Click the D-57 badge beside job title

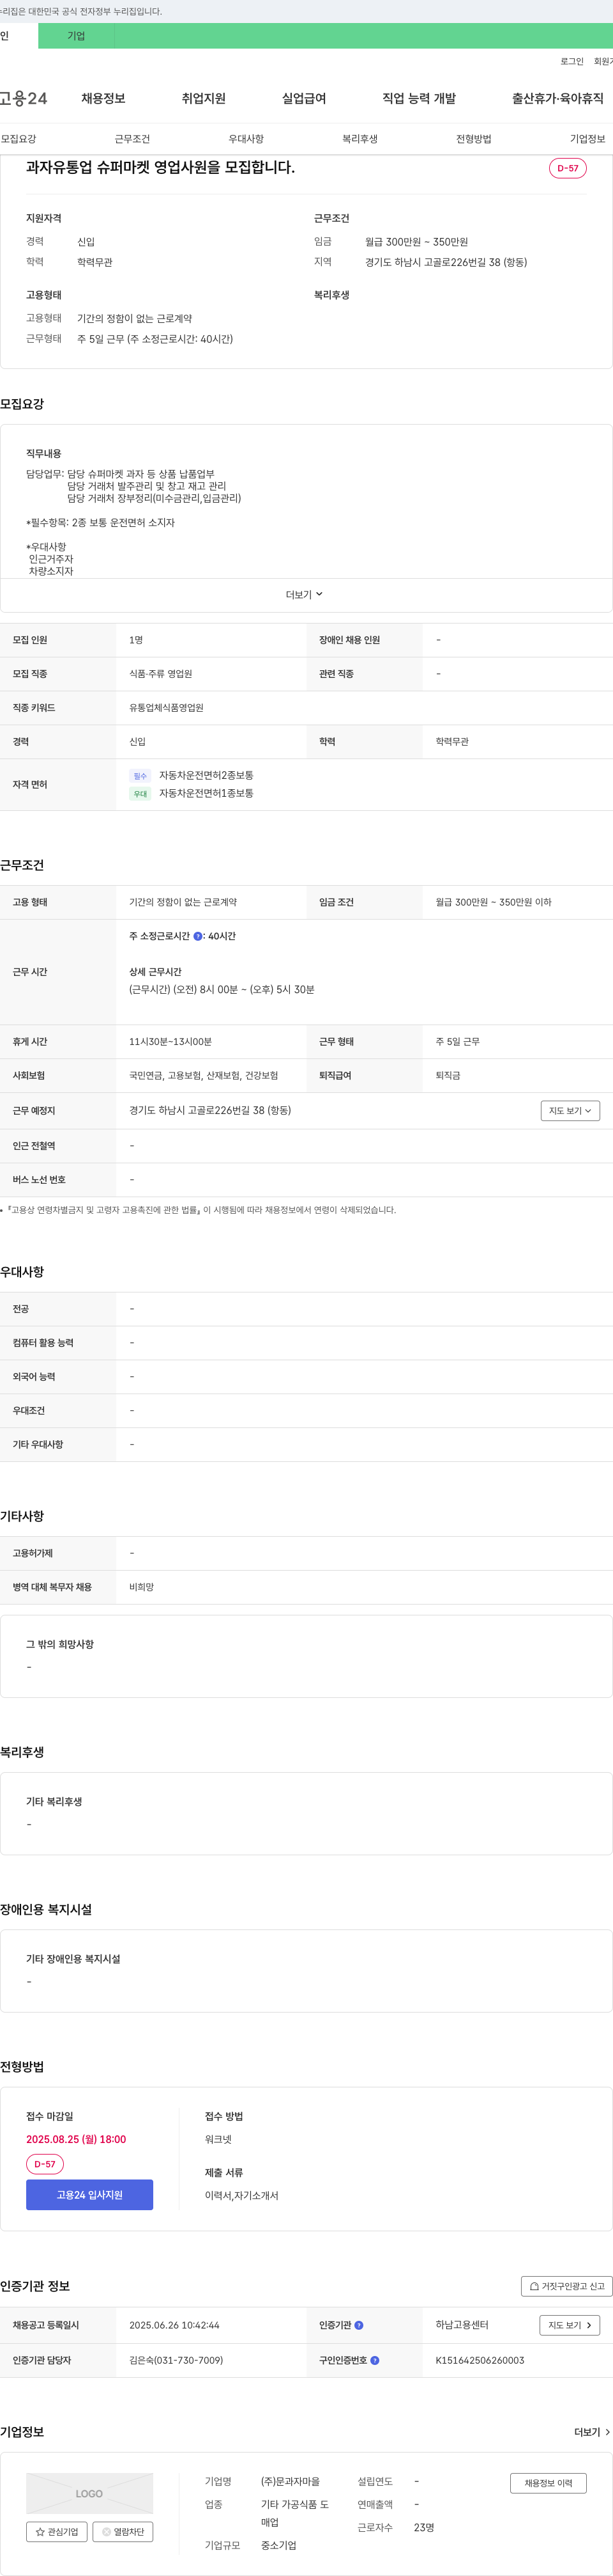(567, 168)
